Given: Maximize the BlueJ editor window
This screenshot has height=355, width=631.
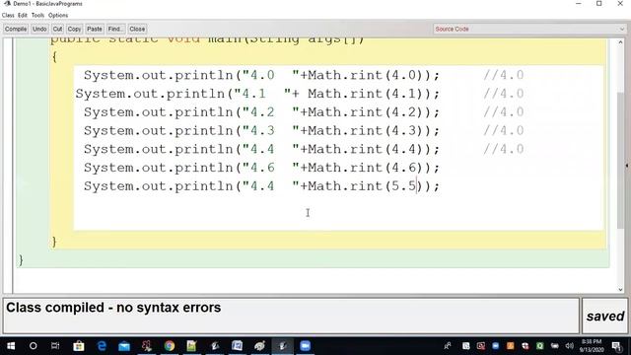Looking at the screenshot, I should click(x=598, y=4).
